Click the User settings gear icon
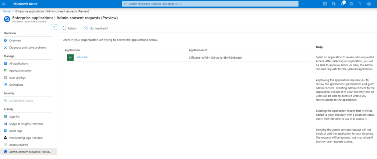 pos(6,77)
